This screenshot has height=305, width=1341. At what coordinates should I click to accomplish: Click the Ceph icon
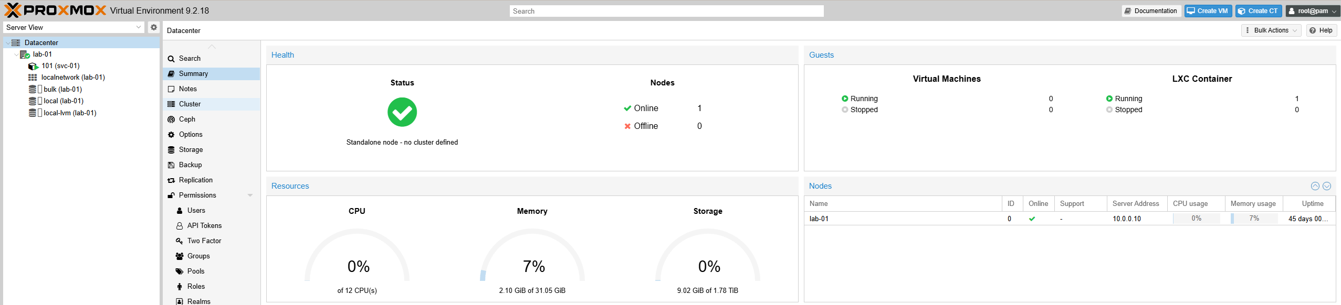point(171,119)
